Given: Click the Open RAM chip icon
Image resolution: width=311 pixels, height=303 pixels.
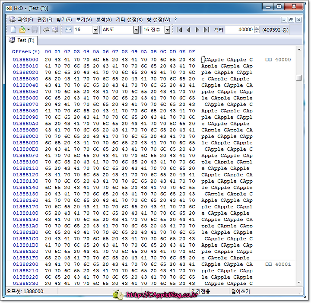Looking at the screenshot, I should pyautogui.click(x=46, y=30).
